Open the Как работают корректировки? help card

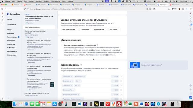158,65
